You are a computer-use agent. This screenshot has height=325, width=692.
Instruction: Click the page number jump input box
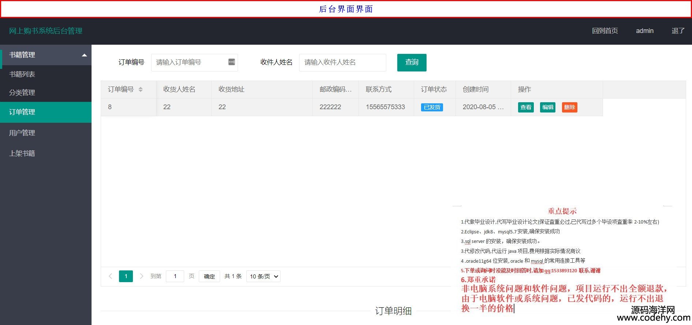(x=175, y=276)
